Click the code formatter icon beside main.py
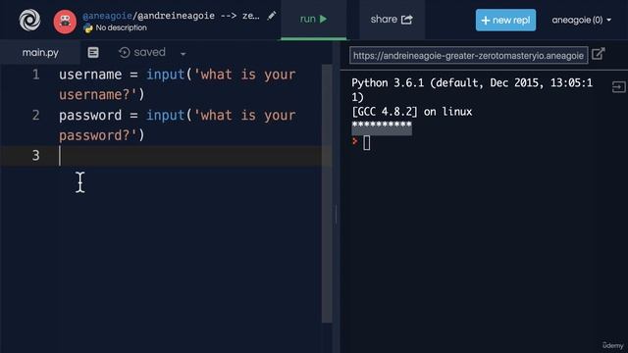Image resolution: width=628 pixels, height=353 pixels. (93, 52)
